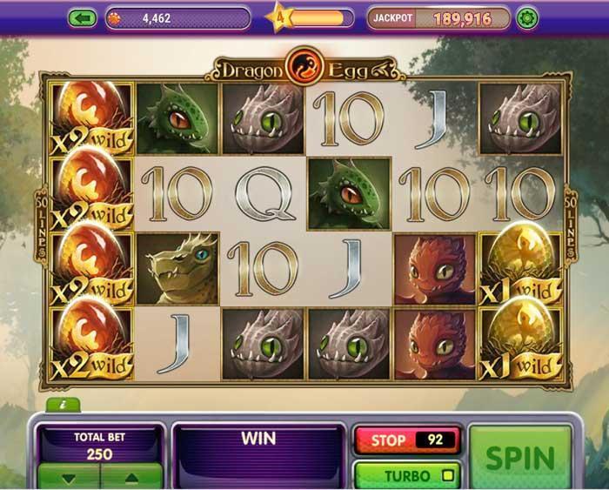609x490 pixels.
Task: Click the Dragon Egg logo emblem
Action: tap(304, 66)
